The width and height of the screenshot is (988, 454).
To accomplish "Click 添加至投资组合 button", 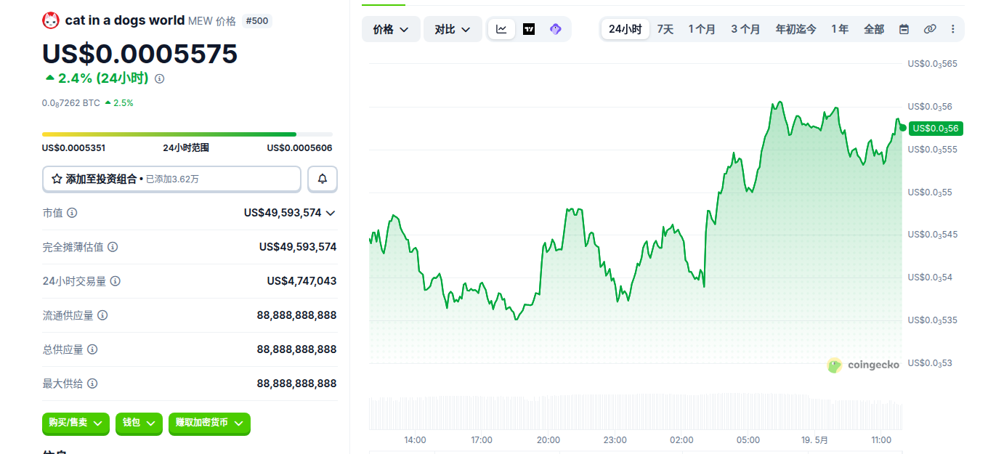I will tap(171, 179).
